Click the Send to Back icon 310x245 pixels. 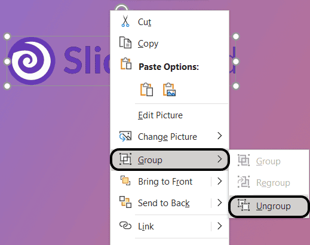[x=125, y=202]
